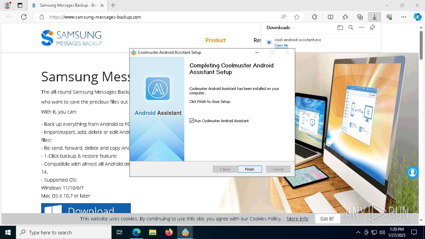The height and width of the screenshot is (239, 425).
Task: Open the Product menu on website
Action: point(215,40)
